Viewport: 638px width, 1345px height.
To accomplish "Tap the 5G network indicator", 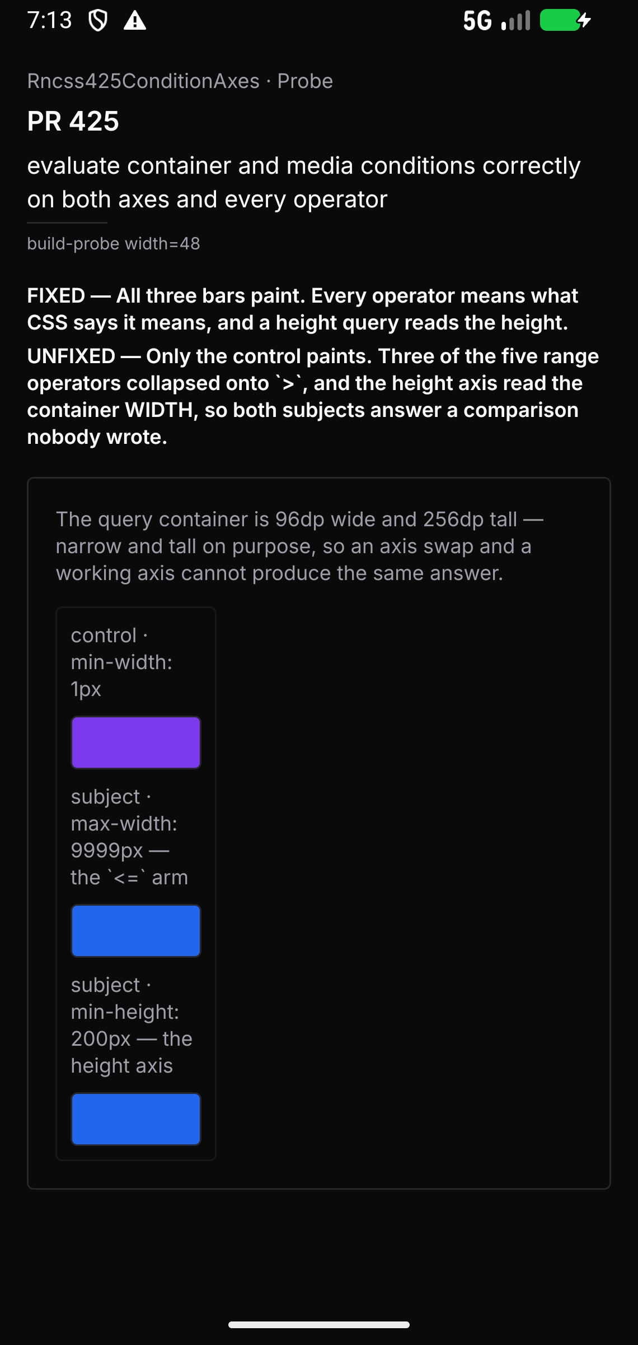I will (477, 21).
